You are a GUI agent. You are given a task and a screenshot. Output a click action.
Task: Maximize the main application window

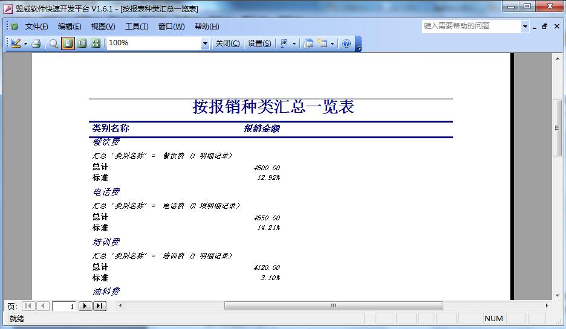[x=527, y=7]
